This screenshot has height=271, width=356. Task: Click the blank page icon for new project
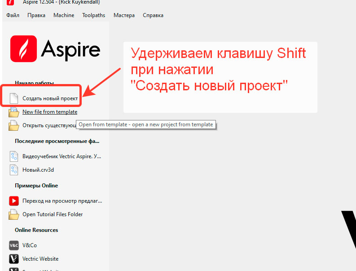coord(14,98)
